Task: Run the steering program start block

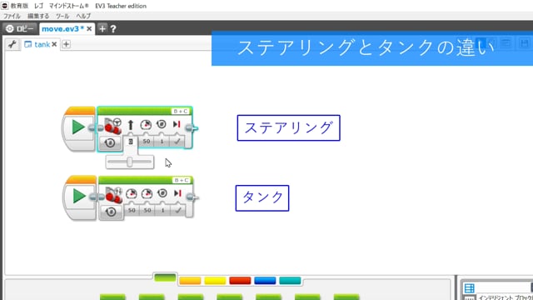Action: click(x=78, y=127)
